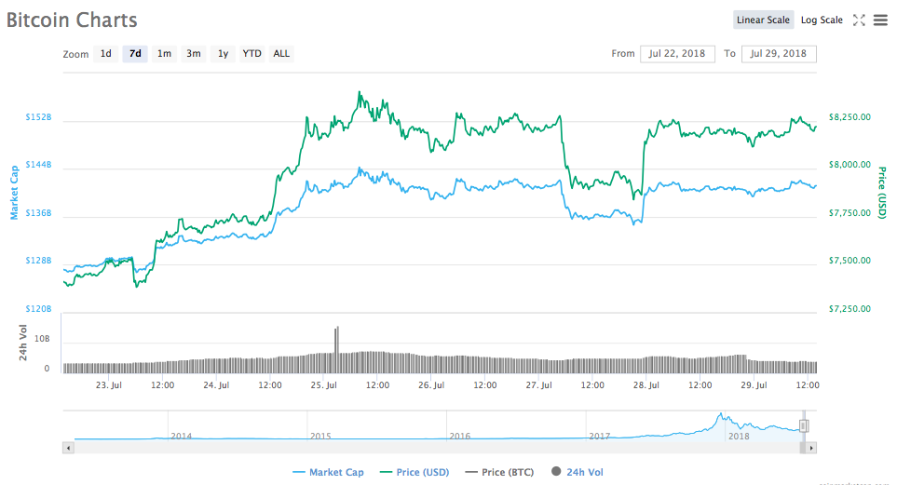
Task: Click the 2018 peak in the navigator chart
Action: coord(721,415)
